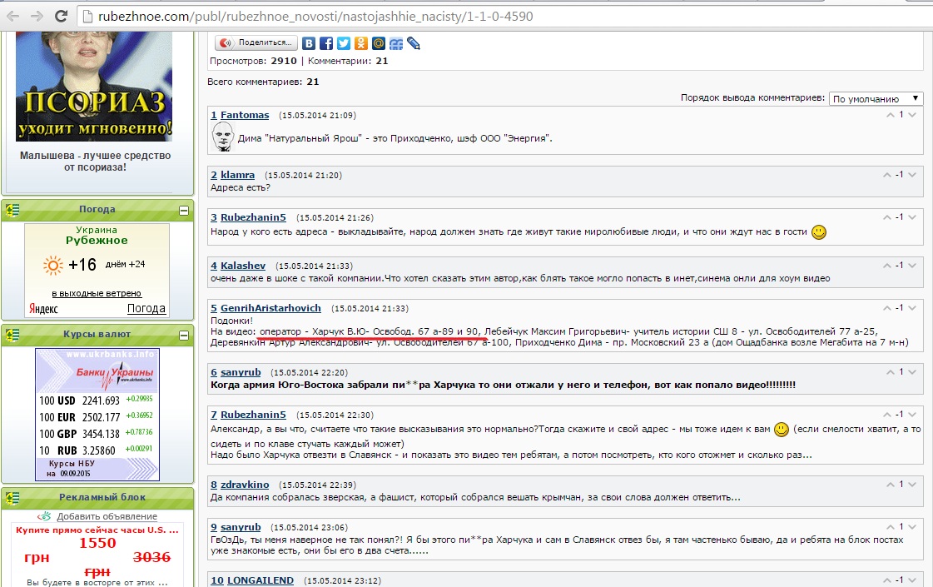Reload the page with the refresh icon
This screenshot has height=587, width=933.
coord(61,16)
